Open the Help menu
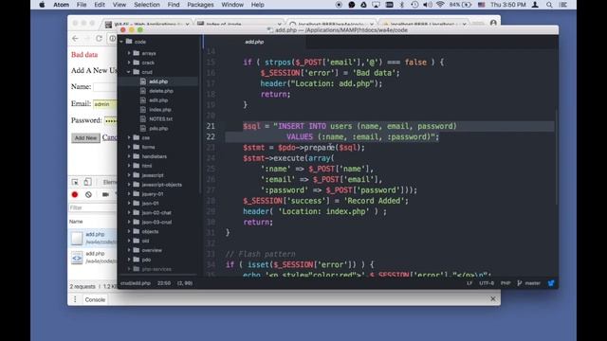Screen dimensions: 607x341 257,5
